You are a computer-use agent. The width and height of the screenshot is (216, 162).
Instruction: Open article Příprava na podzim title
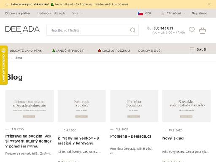click(x=29, y=141)
